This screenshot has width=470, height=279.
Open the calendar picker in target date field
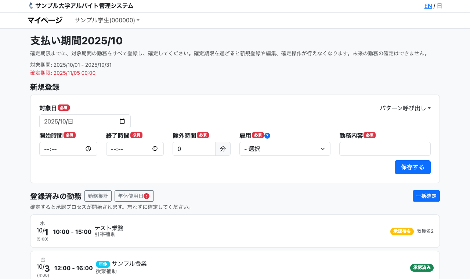click(122, 121)
